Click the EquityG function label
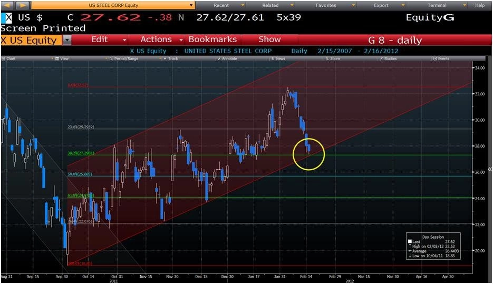 pos(430,17)
